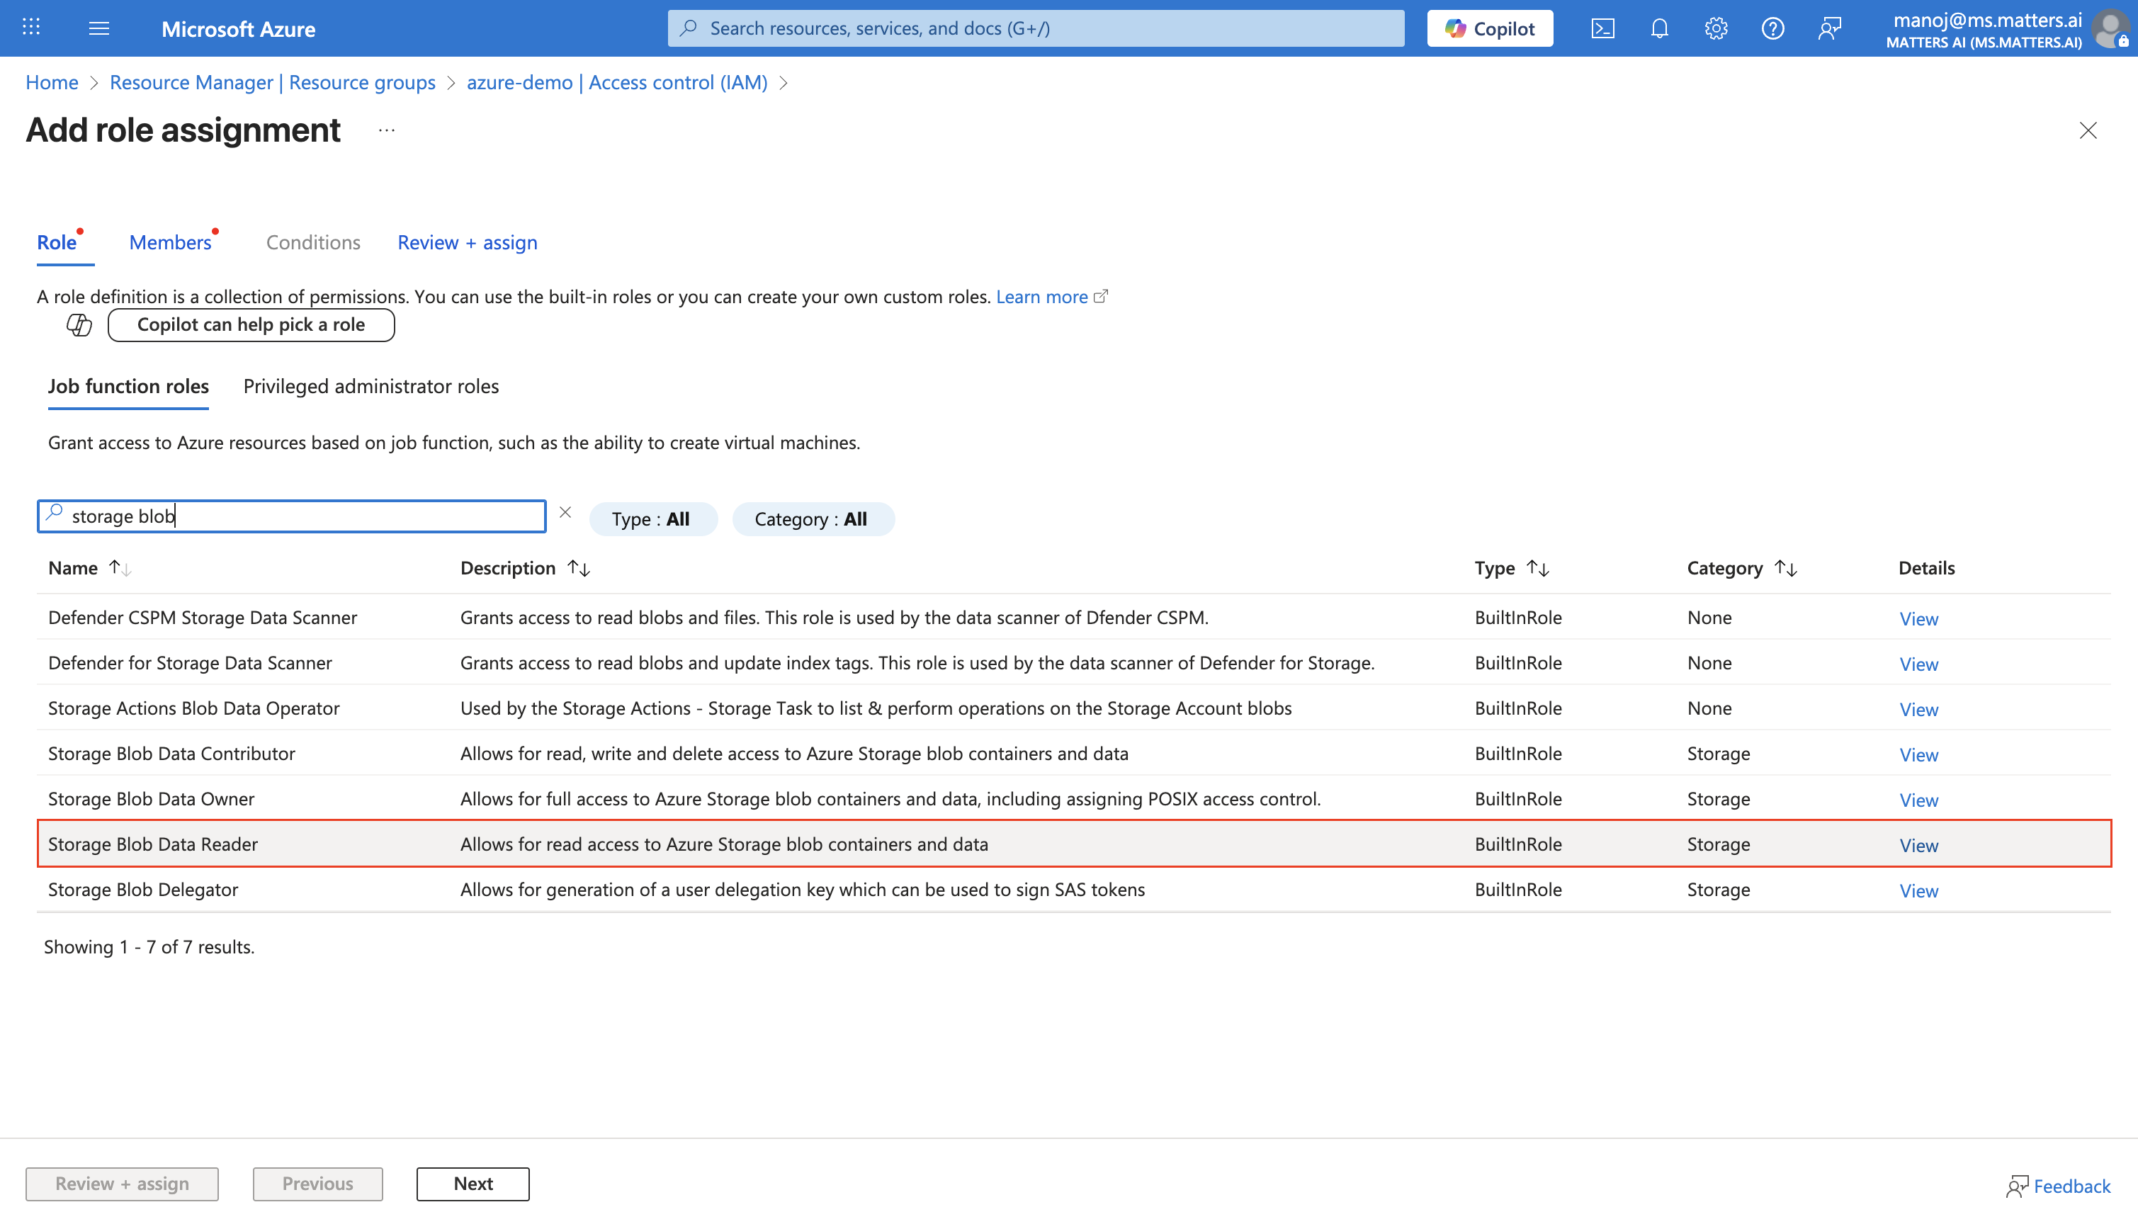Screen dimensions: 2138x1224
Task: Go to Home breadcrumb
Action: tap(52, 82)
